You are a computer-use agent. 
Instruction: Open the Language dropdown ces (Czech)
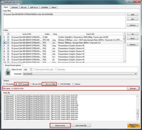point(80,74)
